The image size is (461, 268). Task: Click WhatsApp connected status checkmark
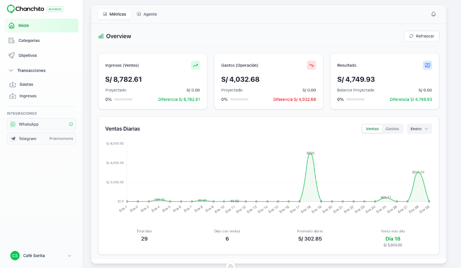71,124
